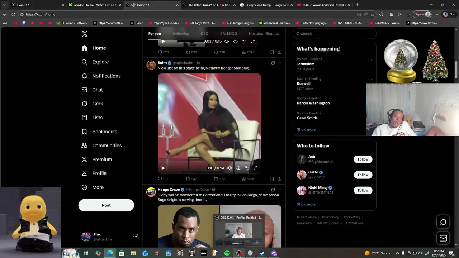Open more options on Saint post

[x=279, y=63]
